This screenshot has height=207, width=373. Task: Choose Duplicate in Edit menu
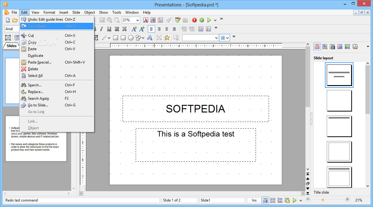(x=57, y=56)
